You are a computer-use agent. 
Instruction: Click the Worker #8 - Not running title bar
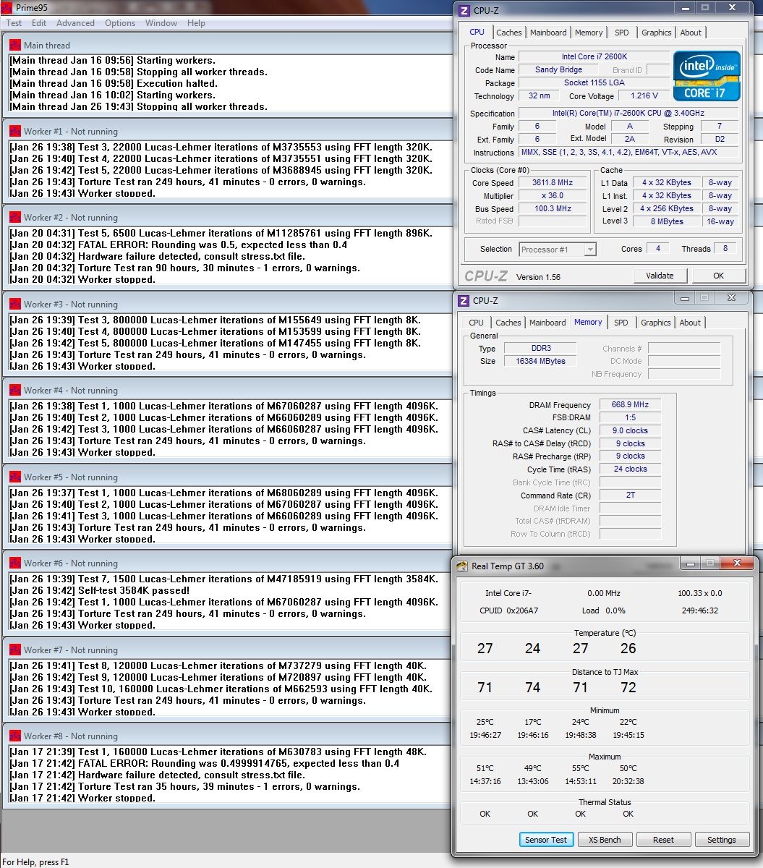coord(227,736)
